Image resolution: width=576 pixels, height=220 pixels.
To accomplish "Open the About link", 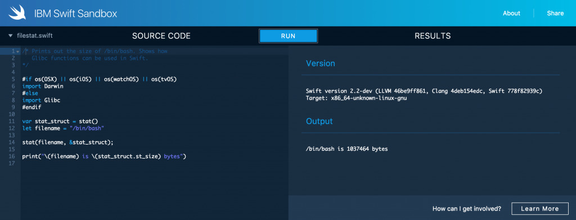I will (x=511, y=13).
